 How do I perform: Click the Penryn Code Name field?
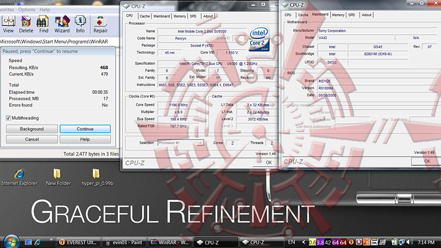tap(181, 38)
